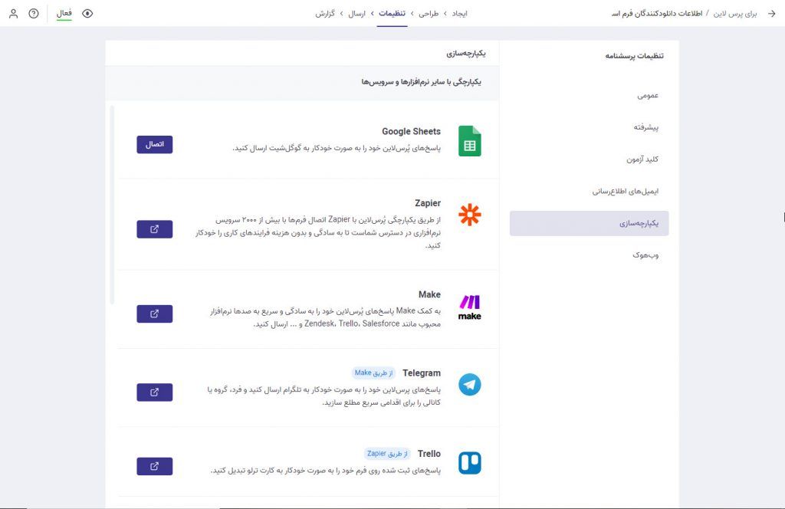Click اتصال to connect Google Sheets

click(x=154, y=144)
